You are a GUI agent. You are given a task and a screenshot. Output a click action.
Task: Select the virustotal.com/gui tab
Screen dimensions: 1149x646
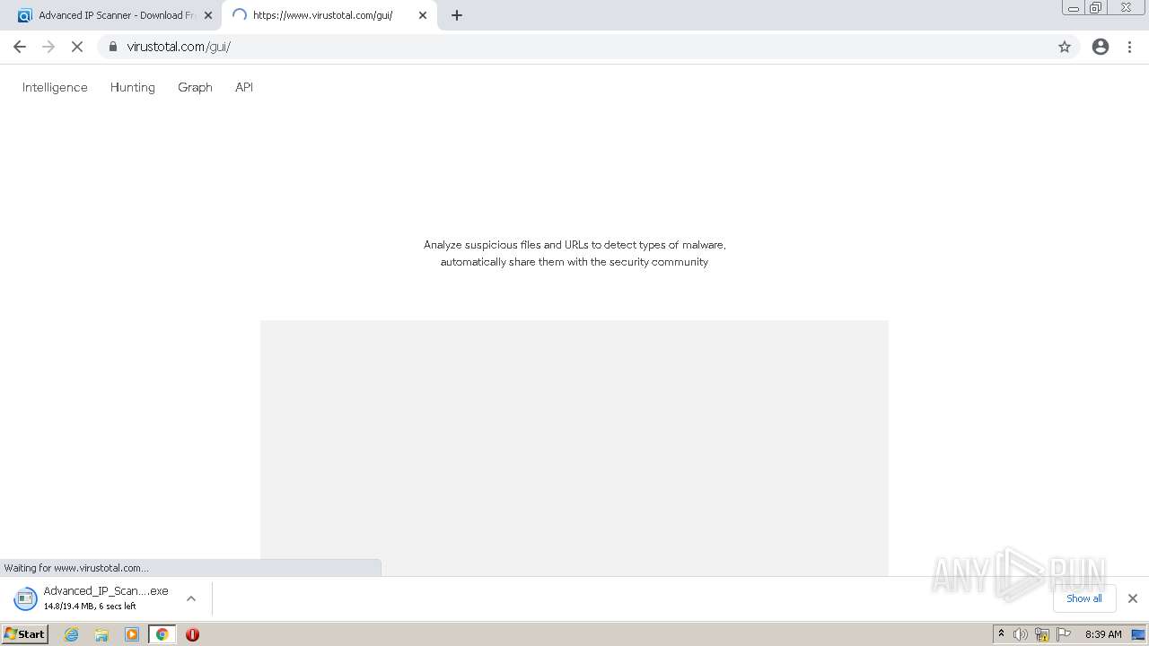(329, 15)
